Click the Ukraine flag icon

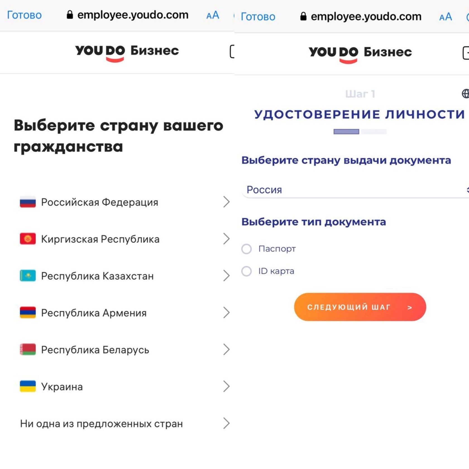point(28,386)
